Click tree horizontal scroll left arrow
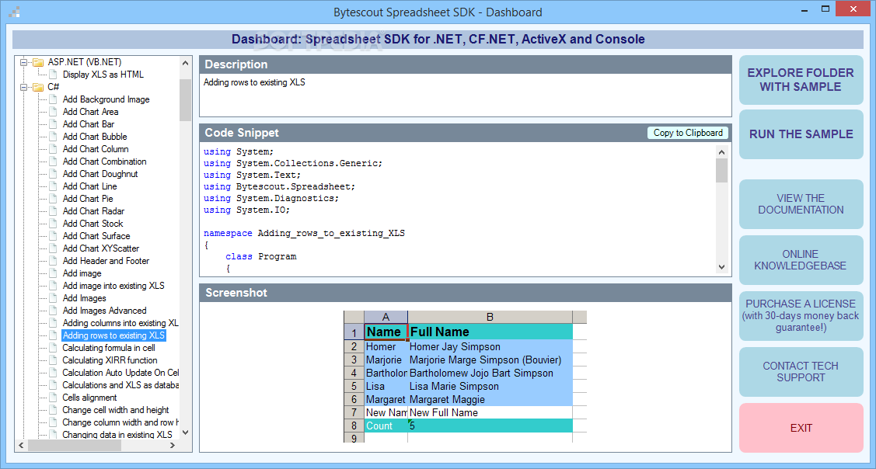 click(x=21, y=446)
